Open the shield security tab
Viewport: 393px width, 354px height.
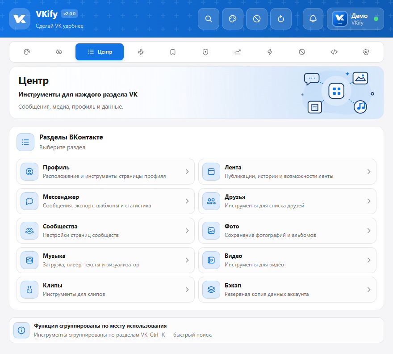pos(205,52)
